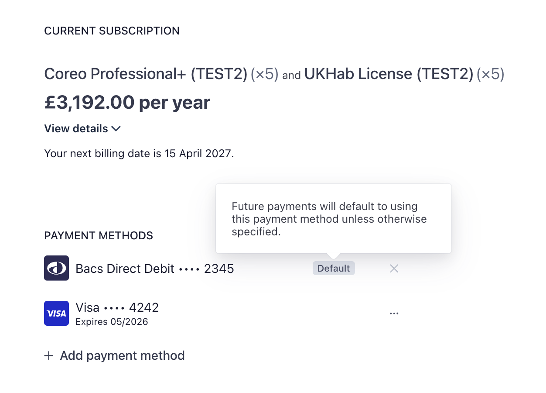The height and width of the screenshot is (393, 546).
Task: Click the Coreo Professional+ (TEST2) plan name
Action: pyautogui.click(x=146, y=74)
